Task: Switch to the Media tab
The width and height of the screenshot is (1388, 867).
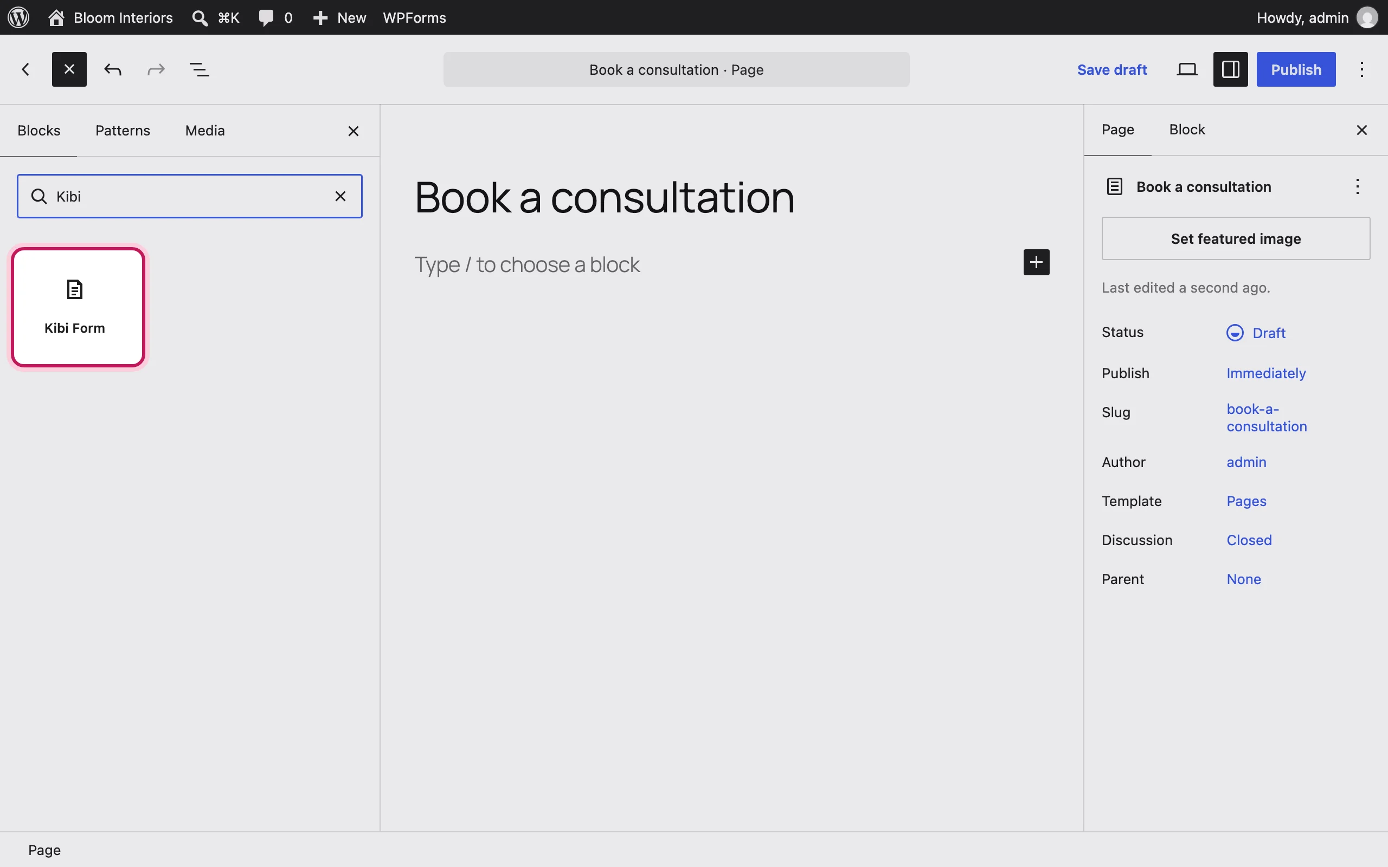Action: [205, 131]
